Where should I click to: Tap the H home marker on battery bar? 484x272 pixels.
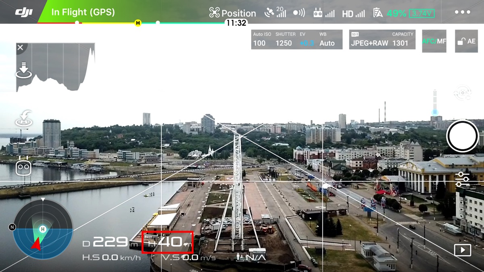click(x=138, y=23)
